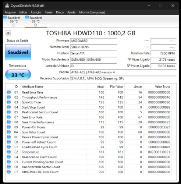Click the status orb for Uncorrectable Sector Count

point(8,167)
